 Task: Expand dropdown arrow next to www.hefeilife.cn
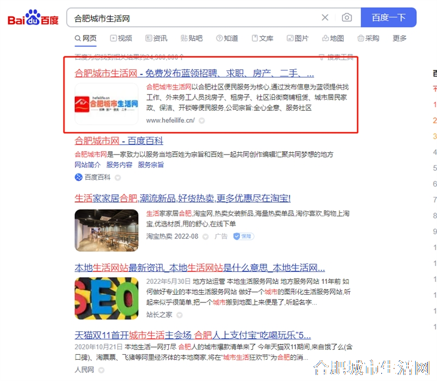tap(202, 121)
